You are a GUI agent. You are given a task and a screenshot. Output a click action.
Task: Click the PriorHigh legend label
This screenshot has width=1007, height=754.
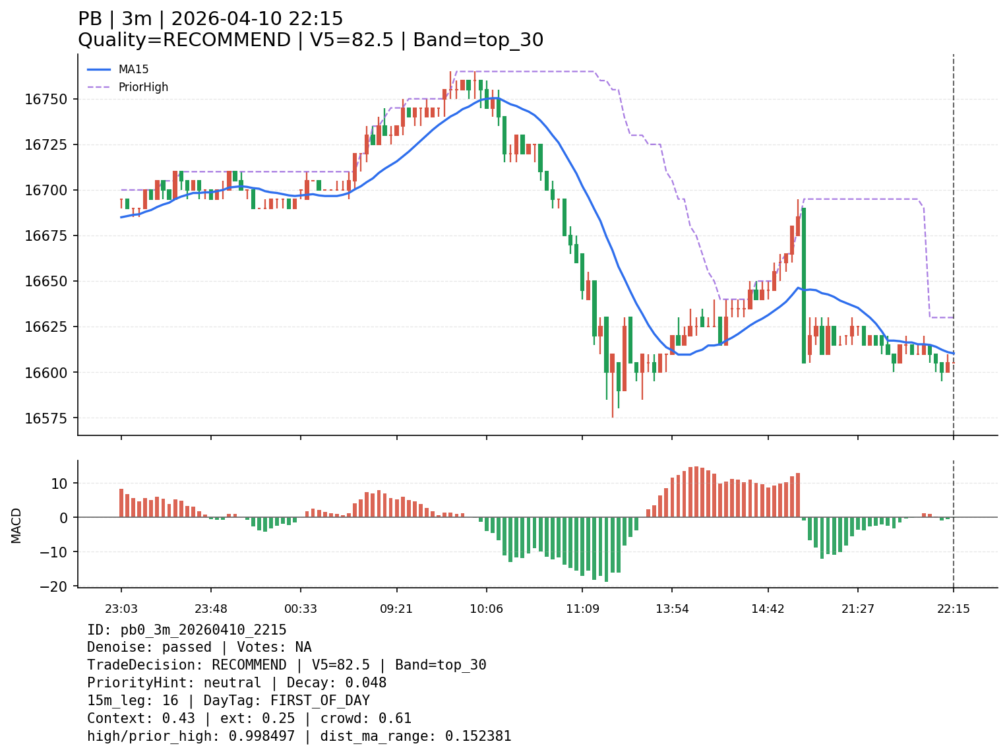click(x=143, y=87)
